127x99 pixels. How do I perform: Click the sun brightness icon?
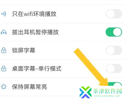coord(4,87)
